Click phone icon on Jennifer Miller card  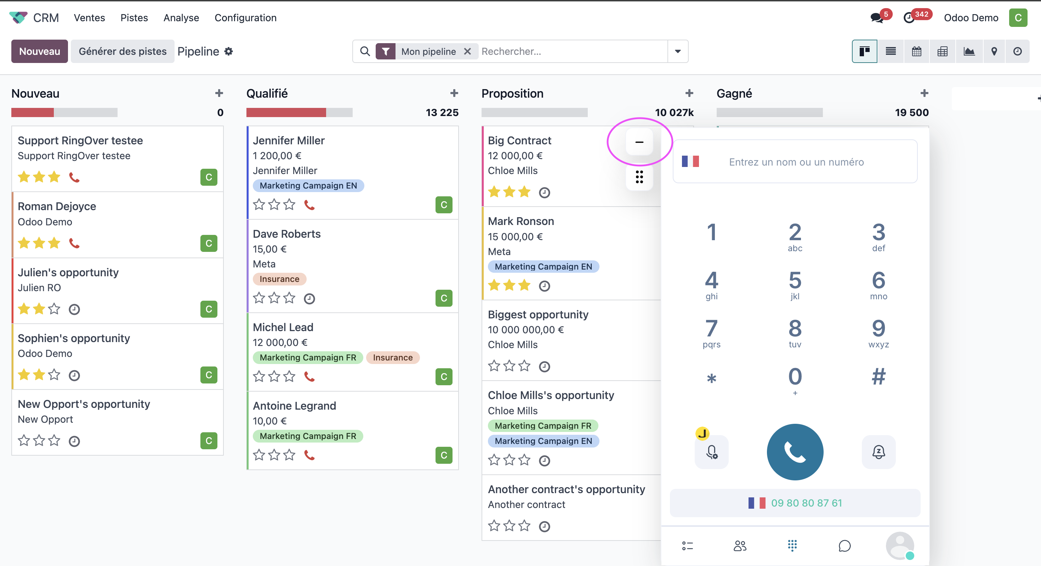pyautogui.click(x=309, y=205)
